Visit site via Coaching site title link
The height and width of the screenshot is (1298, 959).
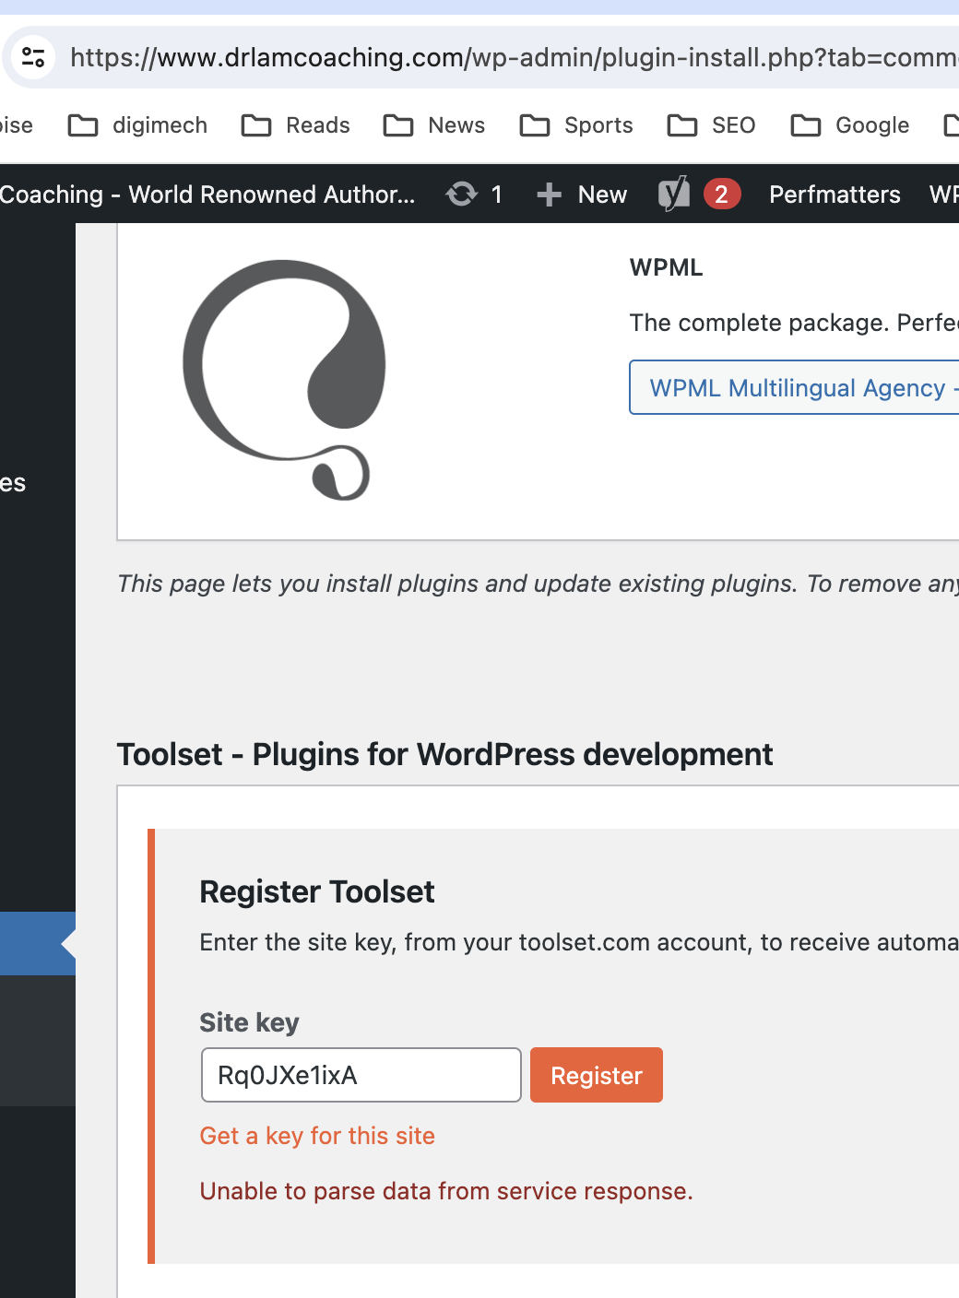(207, 195)
